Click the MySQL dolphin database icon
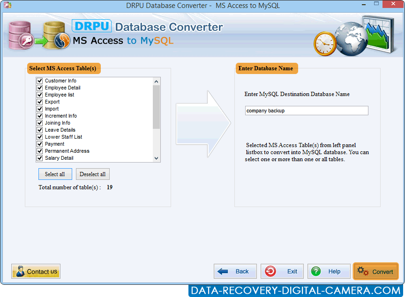Viewport: 405px width, 297px height. point(56,35)
